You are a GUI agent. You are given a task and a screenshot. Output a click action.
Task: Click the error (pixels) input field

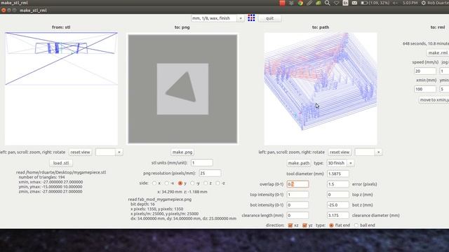[x=338, y=184]
